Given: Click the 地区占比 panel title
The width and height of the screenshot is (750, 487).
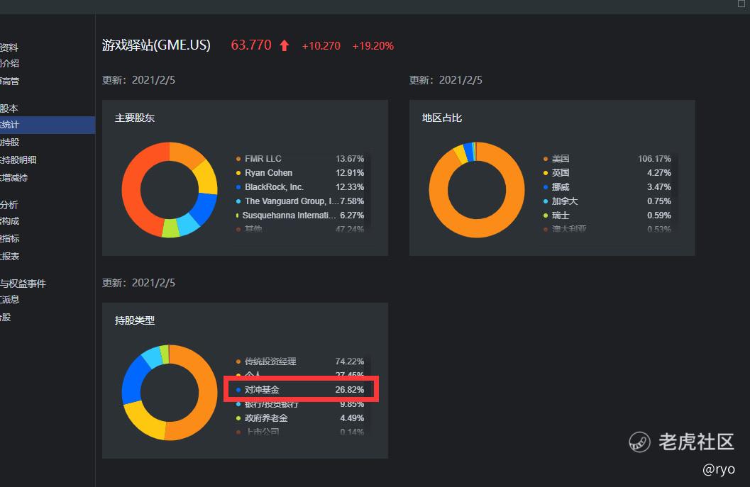Looking at the screenshot, I should point(442,118).
